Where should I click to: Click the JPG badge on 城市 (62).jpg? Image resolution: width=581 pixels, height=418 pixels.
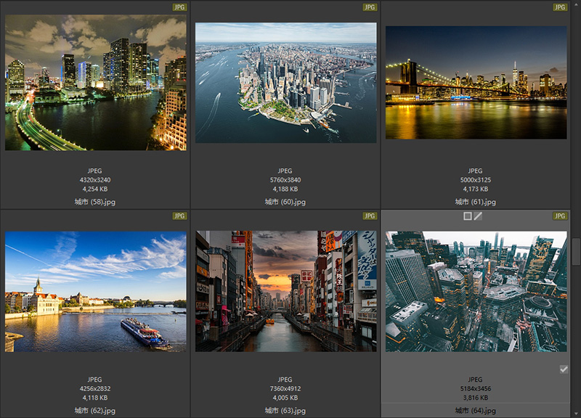(179, 216)
